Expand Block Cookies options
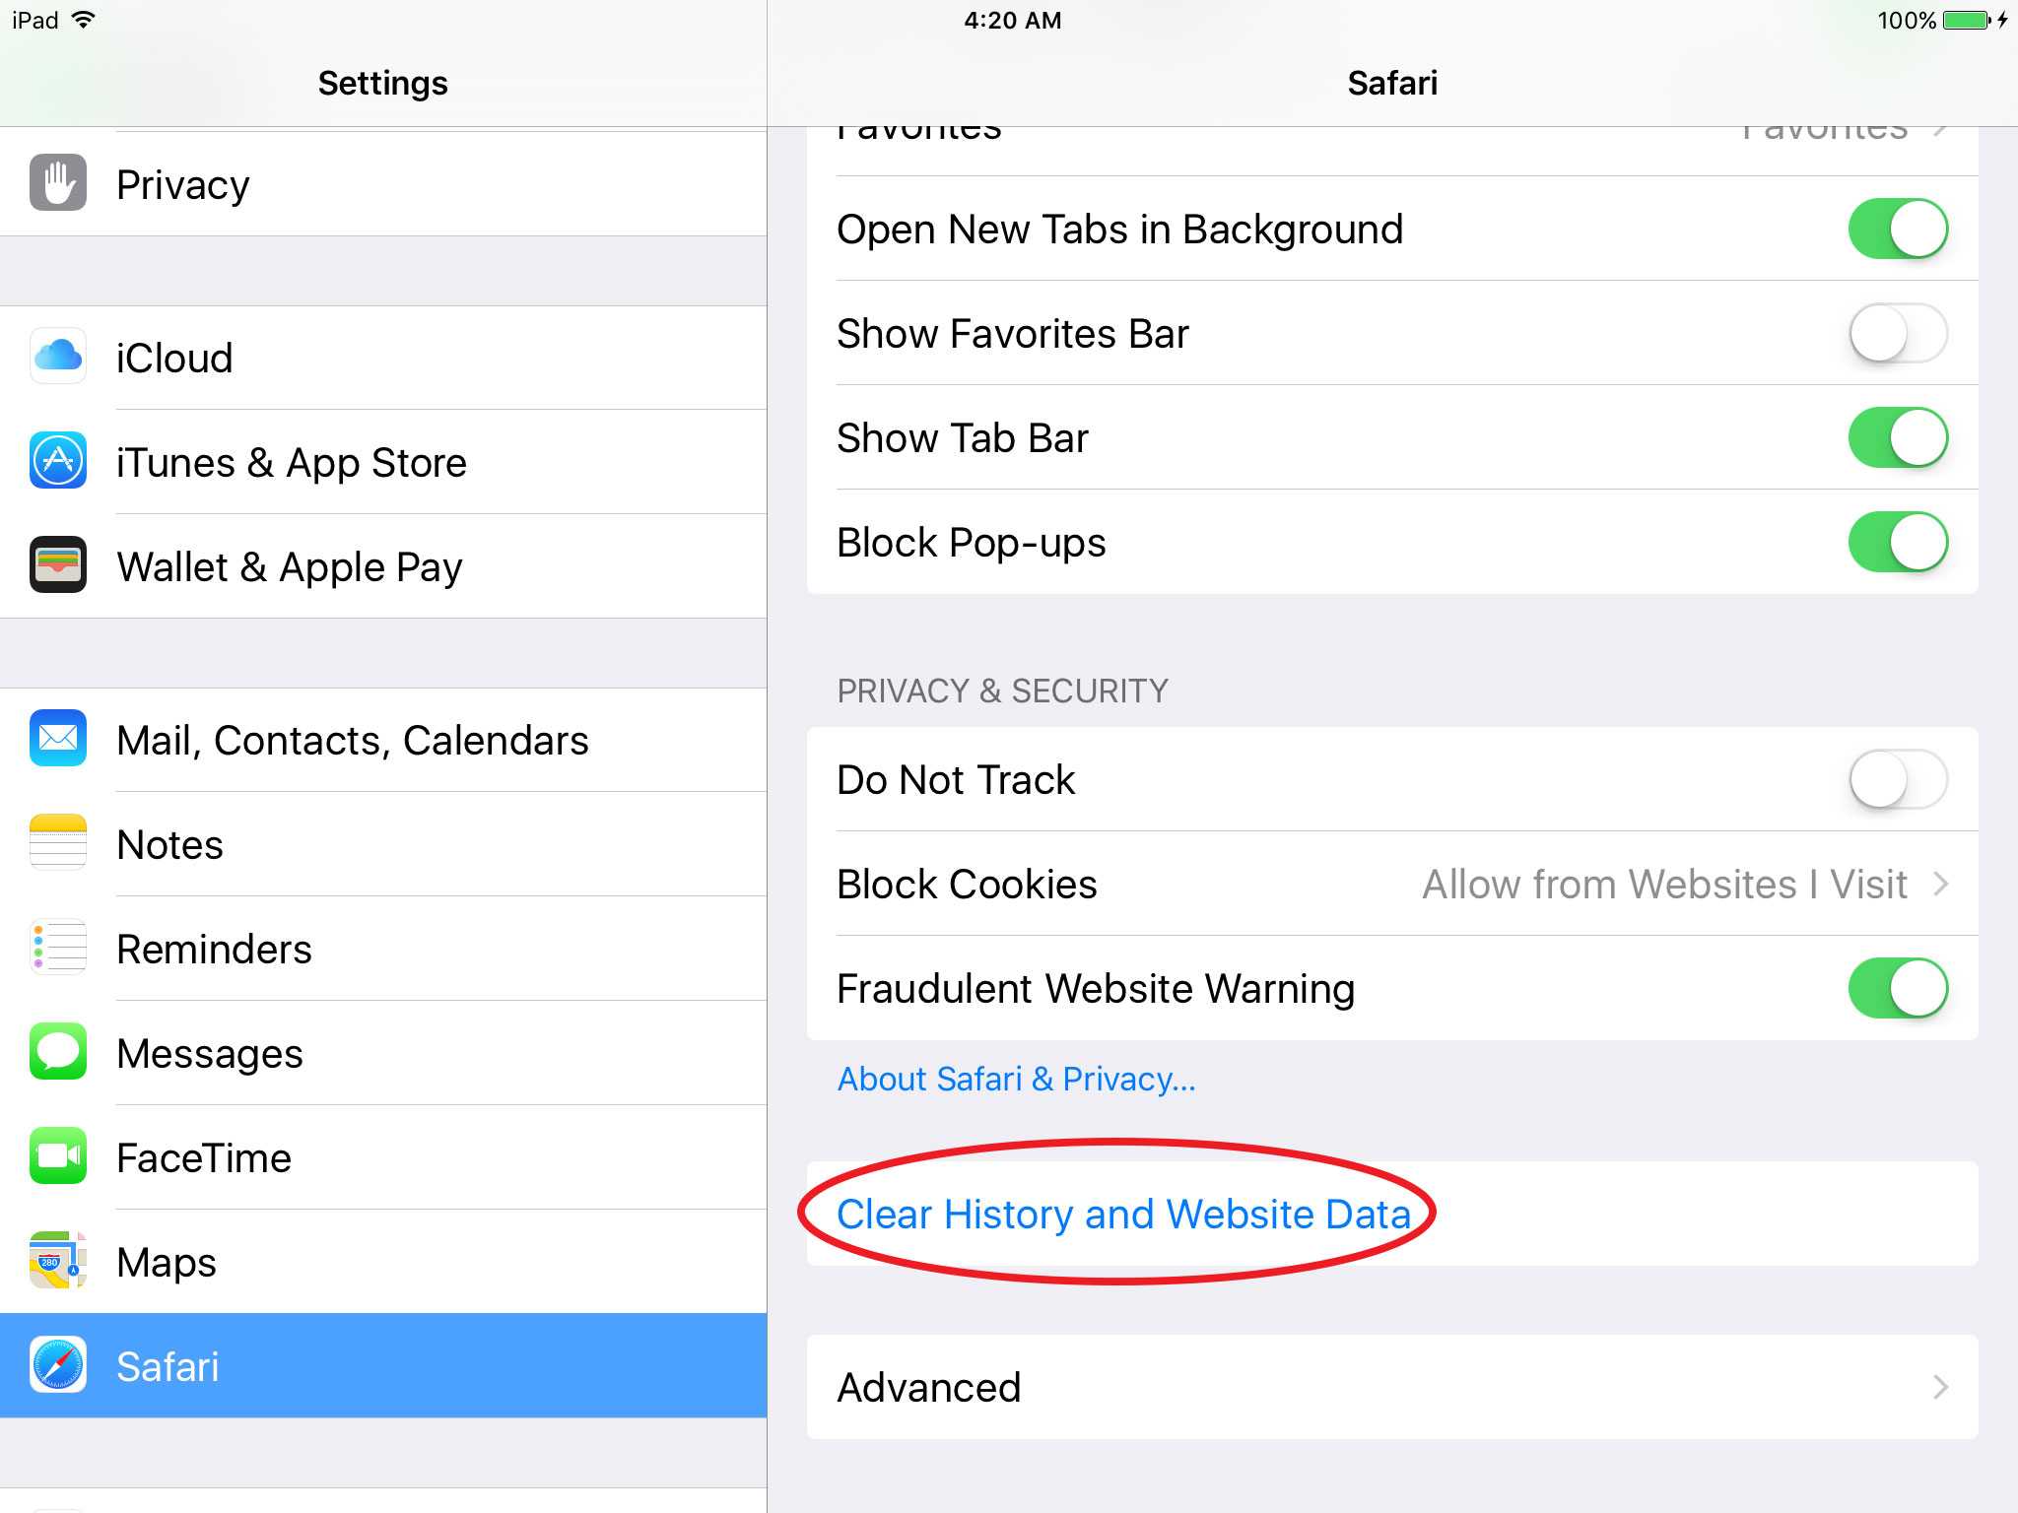The width and height of the screenshot is (2018, 1513). 1954,886
